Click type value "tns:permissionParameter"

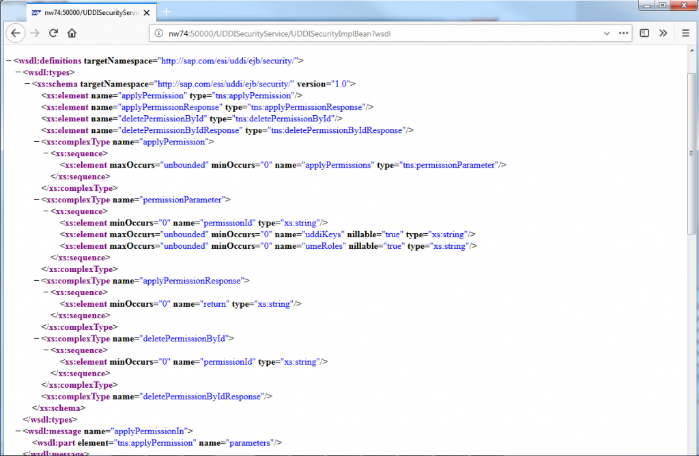point(449,165)
